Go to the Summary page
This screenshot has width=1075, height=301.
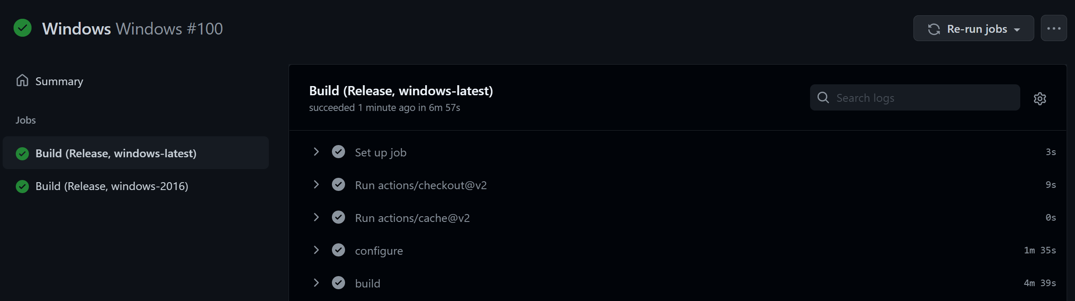pos(59,82)
